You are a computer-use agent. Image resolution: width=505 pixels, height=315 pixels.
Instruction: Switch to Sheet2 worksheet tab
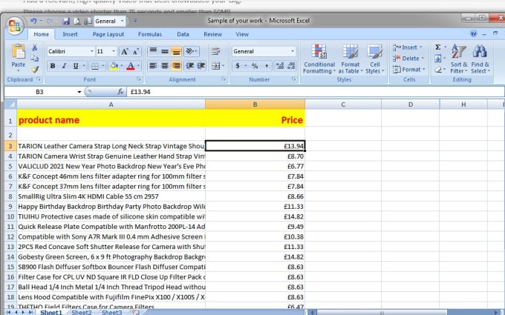[x=81, y=312]
